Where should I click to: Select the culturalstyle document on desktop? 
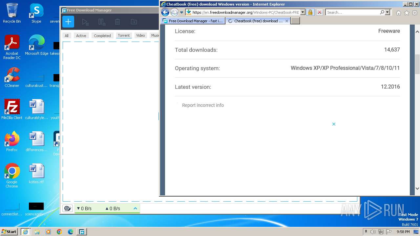tap(36, 109)
